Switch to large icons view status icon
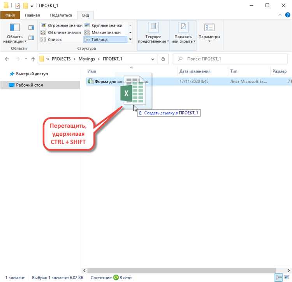292x282 pixels. (287, 278)
